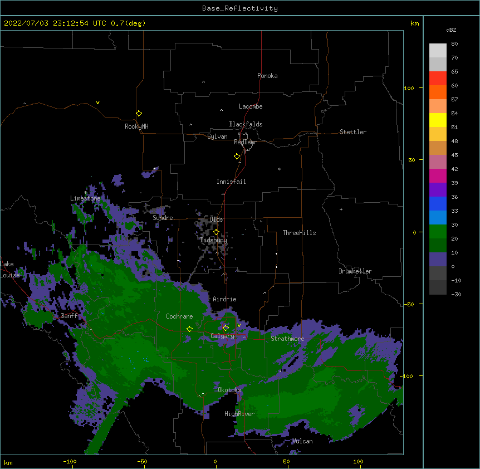This screenshot has width=480, height=469.
Task: Click the Airdrie city label
Action: 224,299
